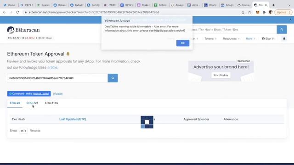Image resolution: width=294 pixels, height=165 pixels.
Task: Switch to the Hourly browser tab
Action: [210, 5]
